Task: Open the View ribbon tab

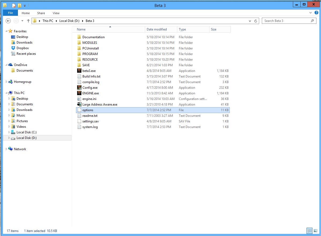Action: [x=56, y=13]
